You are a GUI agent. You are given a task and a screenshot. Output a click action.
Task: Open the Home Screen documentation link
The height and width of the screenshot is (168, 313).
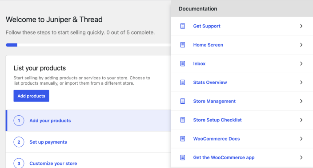pyautogui.click(x=208, y=45)
